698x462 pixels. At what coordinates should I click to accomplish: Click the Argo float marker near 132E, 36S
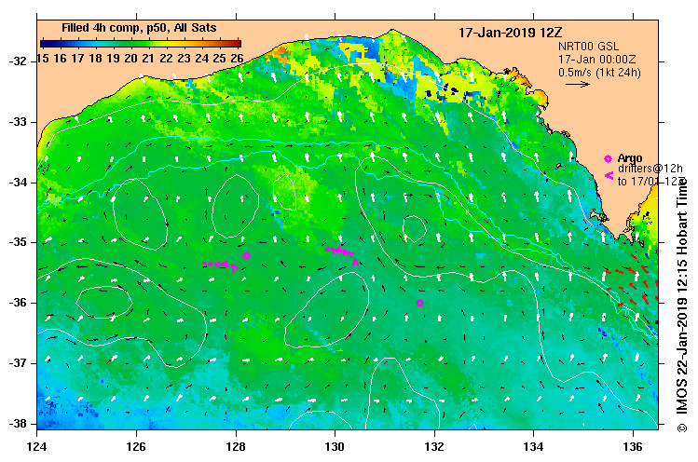click(419, 303)
